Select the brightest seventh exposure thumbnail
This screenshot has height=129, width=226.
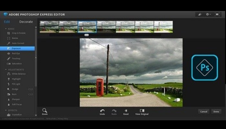click(163, 27)
